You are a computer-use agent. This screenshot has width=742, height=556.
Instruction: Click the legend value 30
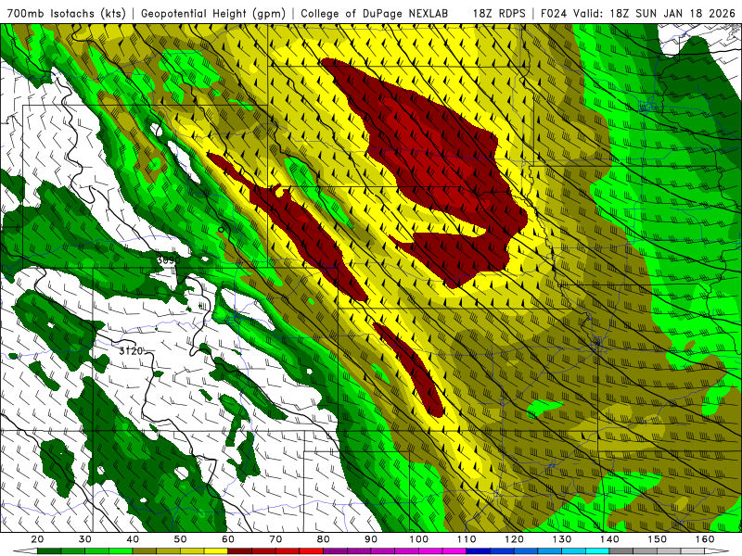click(x=85, y=539)
